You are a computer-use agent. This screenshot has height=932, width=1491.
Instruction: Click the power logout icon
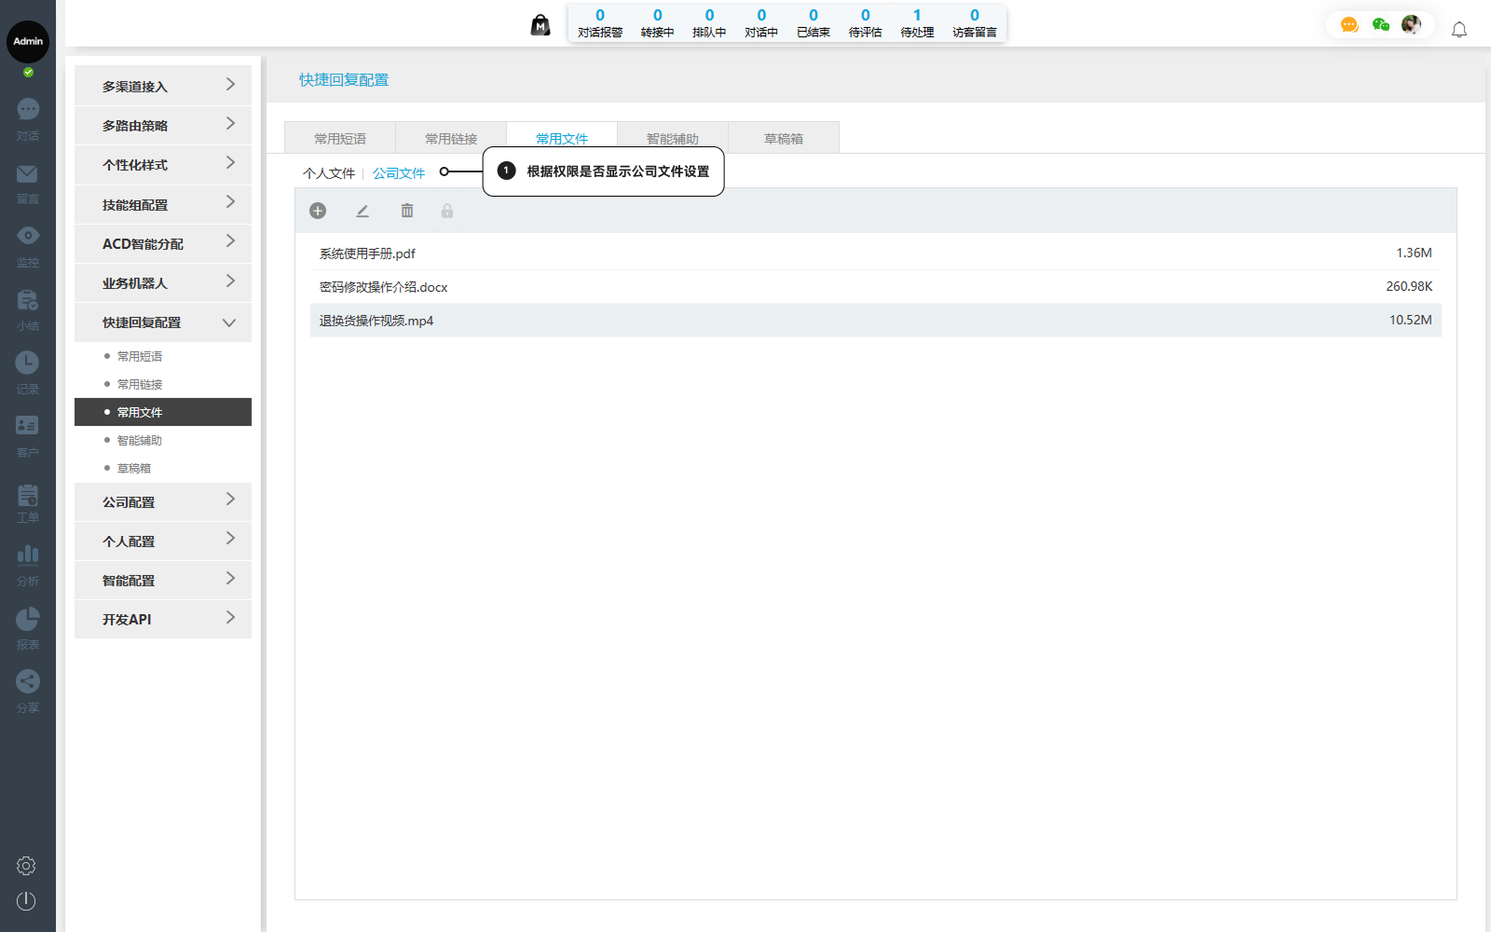click(26, 900)
